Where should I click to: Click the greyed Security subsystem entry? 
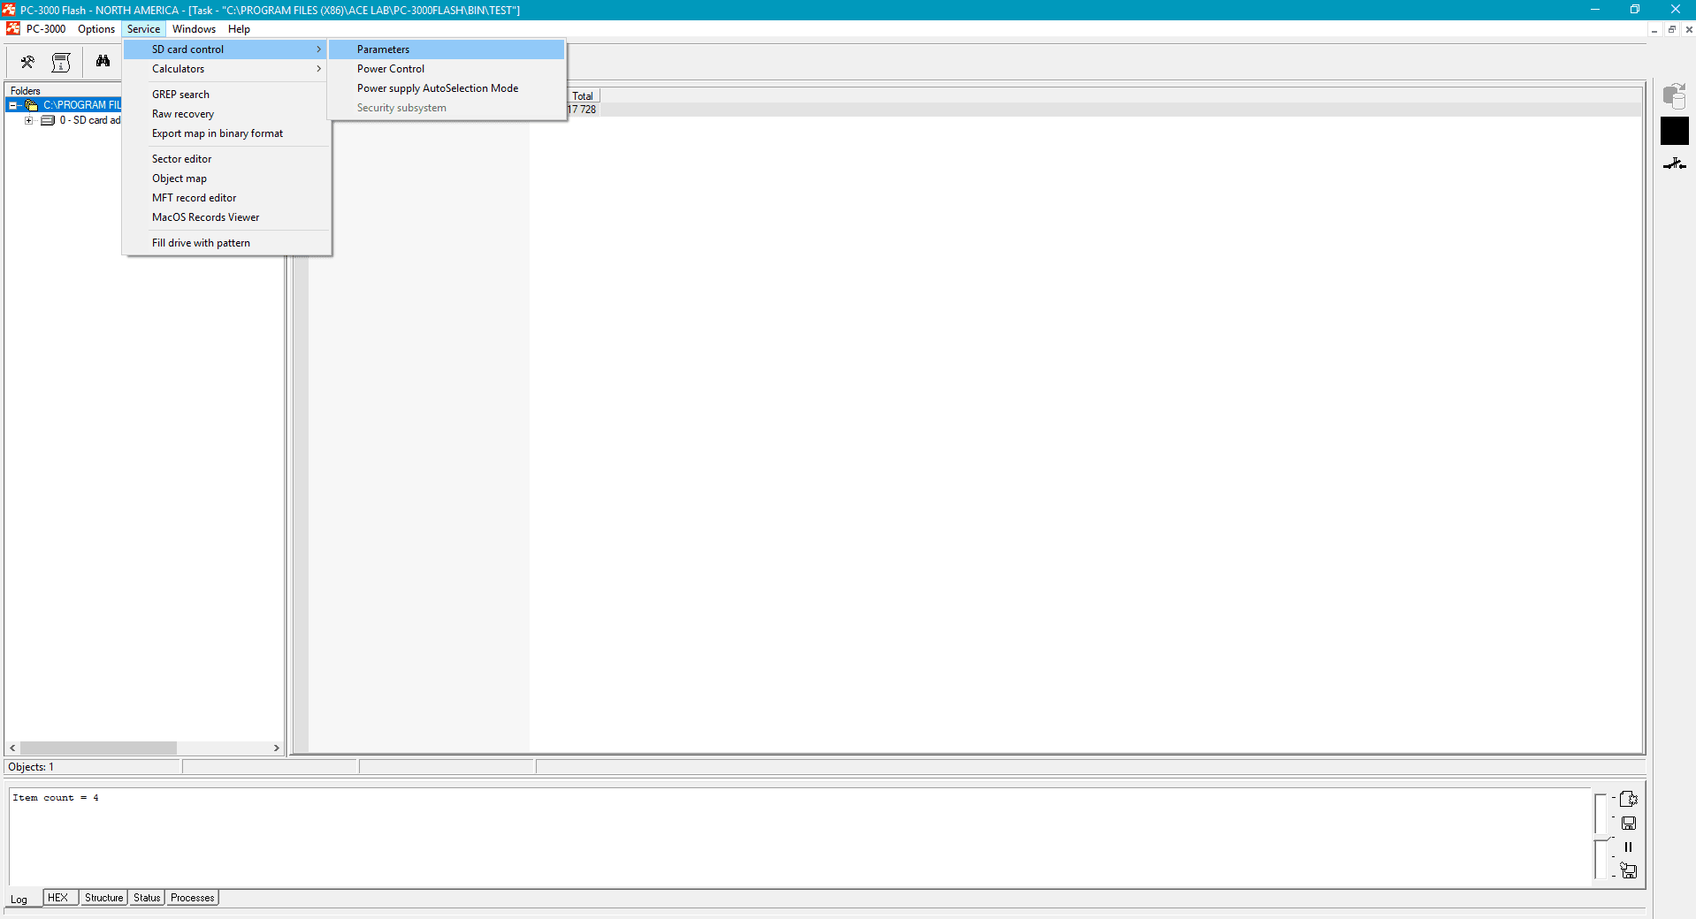[x=447, y=108]
